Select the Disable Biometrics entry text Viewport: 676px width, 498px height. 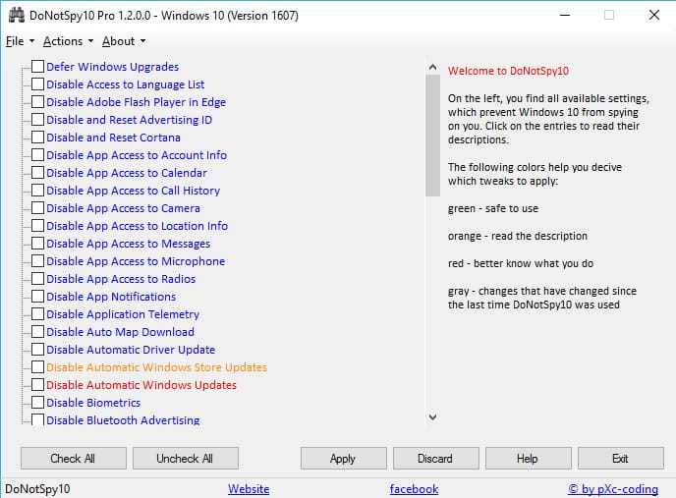93,403
